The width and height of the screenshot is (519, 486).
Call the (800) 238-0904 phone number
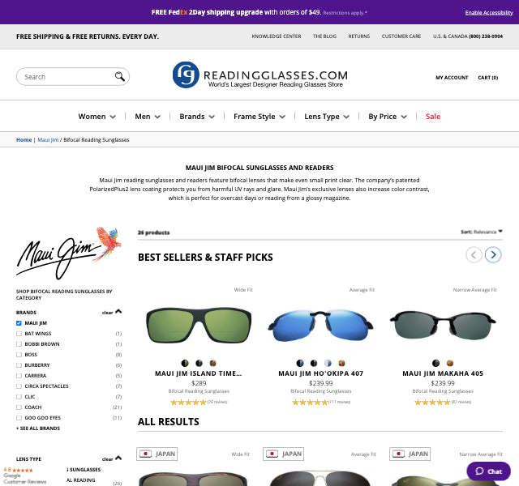point(486,36)
